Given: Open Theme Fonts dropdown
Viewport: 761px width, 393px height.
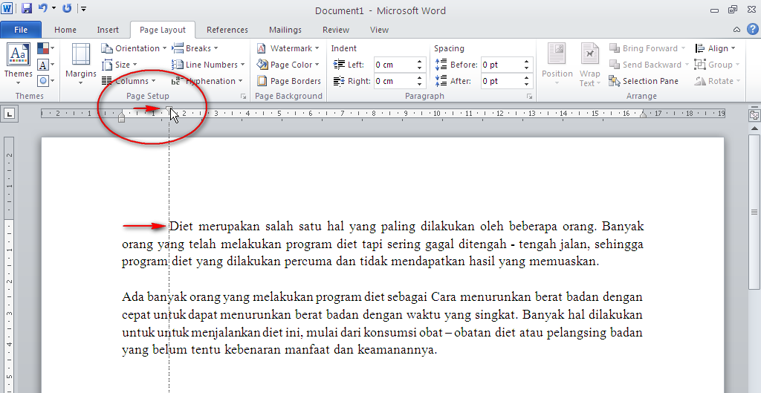Looking at the screenshot, I should pyautogui.click(x=45, y=65).
